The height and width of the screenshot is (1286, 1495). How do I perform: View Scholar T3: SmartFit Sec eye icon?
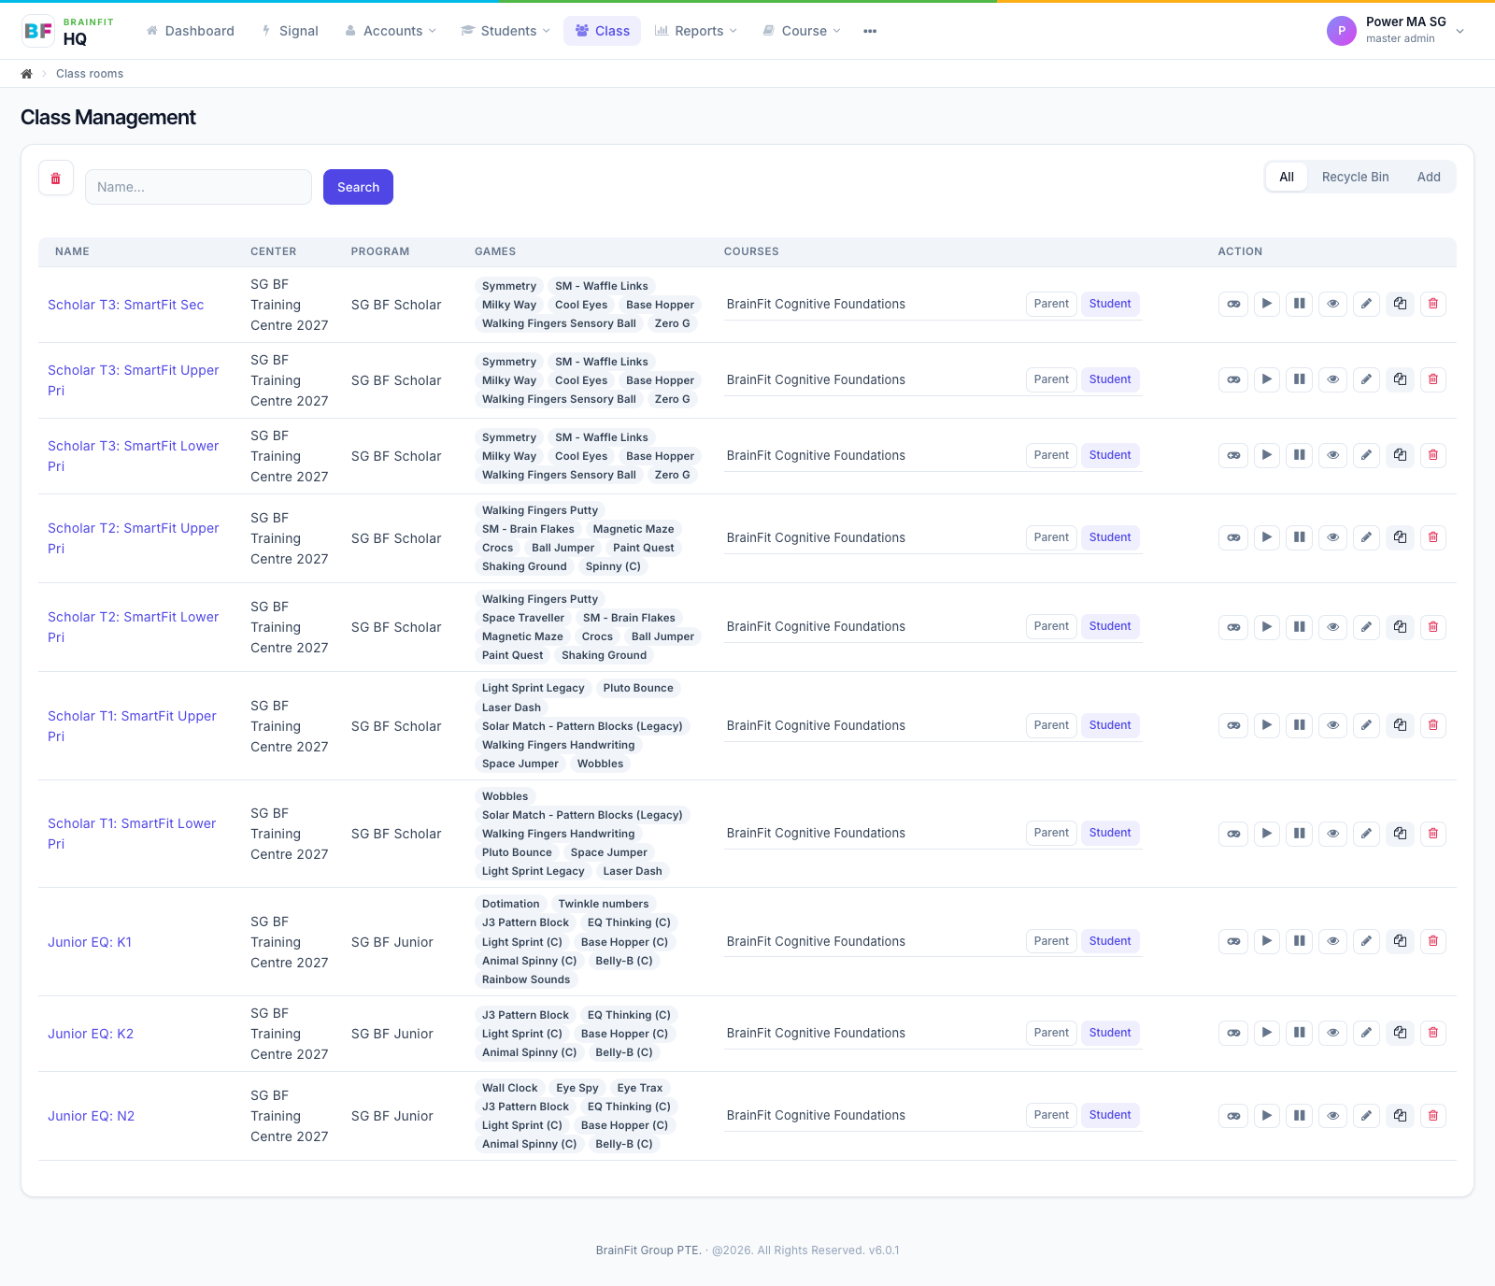(1333, 304)
